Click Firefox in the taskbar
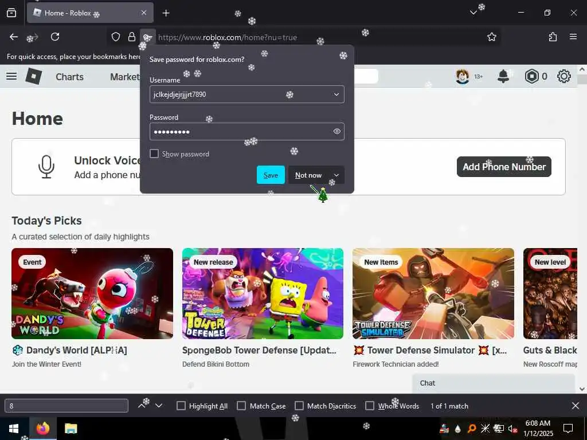The height and width of the screenshot is (440, 587). click(42, 429)
